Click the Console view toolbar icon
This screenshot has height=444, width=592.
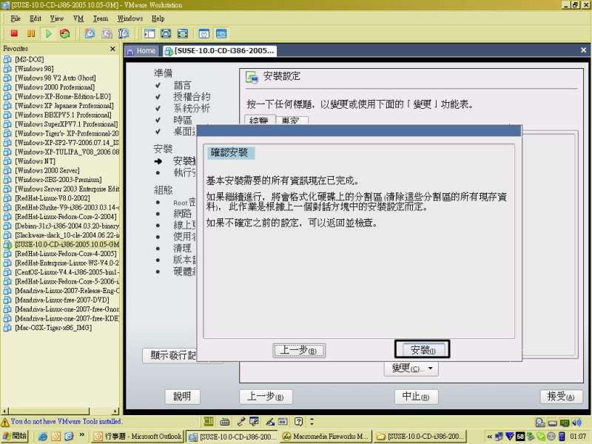click(x=221, y=33)
